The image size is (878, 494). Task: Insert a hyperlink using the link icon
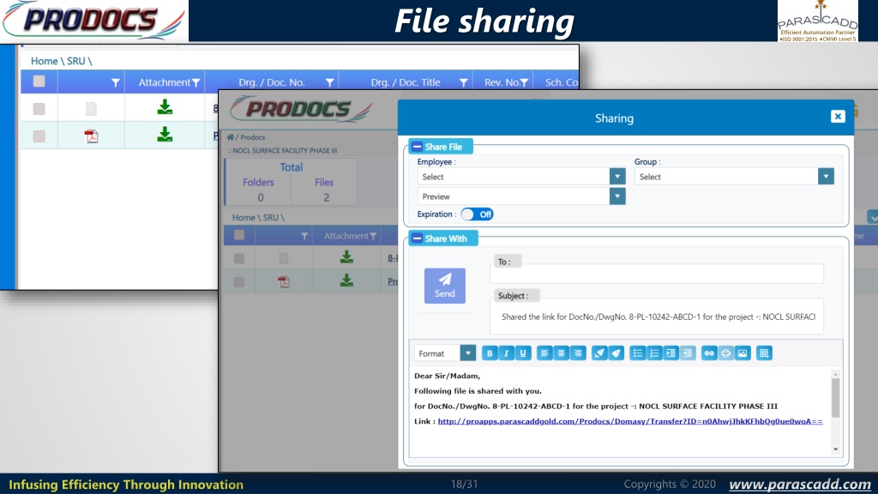coord(709,353)
